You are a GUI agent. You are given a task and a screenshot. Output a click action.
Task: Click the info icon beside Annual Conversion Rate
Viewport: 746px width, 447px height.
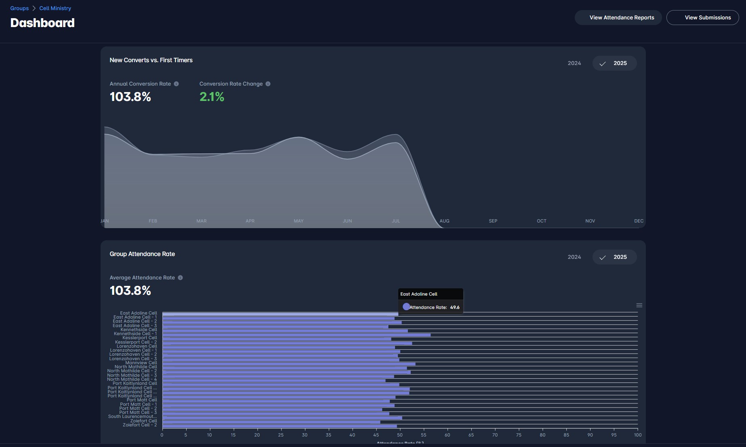176,84
